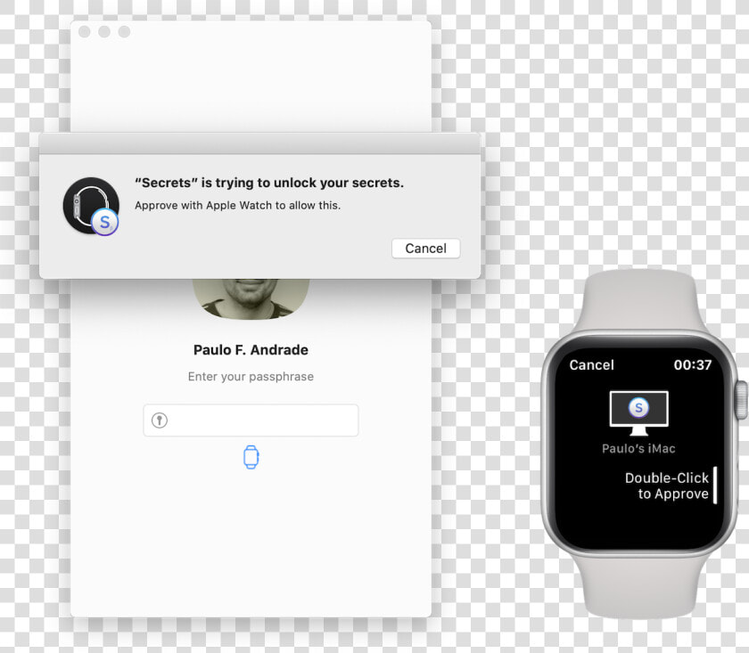Image resolution: width=749 pixels, height=653 pixels.
Task: Click the user profile photo
Action: 251,298
